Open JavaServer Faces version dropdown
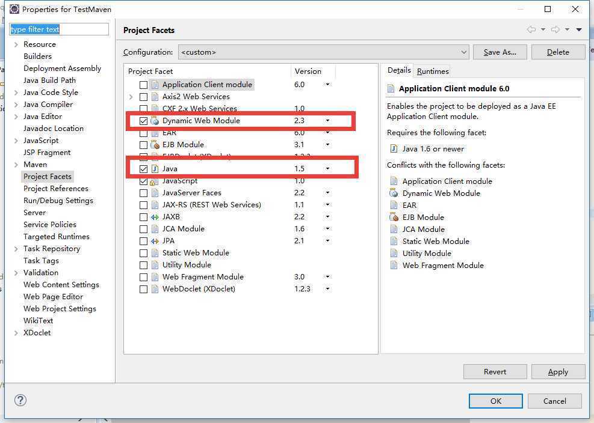 (327, 193)
